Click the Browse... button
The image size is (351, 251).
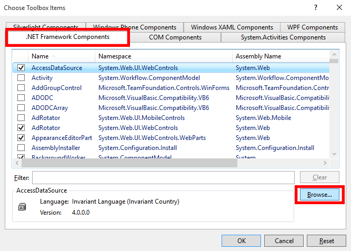click(319, 195)
